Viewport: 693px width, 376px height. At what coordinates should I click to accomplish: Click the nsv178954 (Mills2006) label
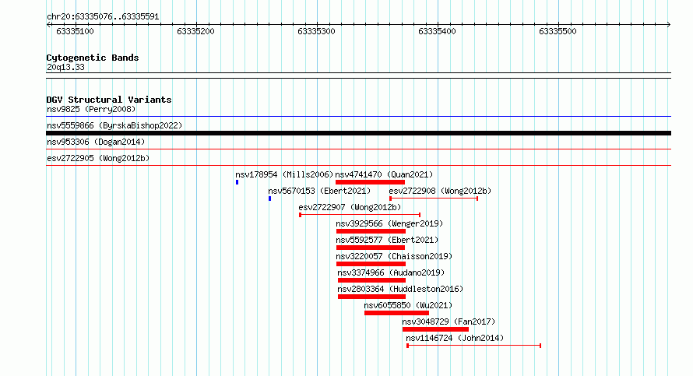point(284,174)
